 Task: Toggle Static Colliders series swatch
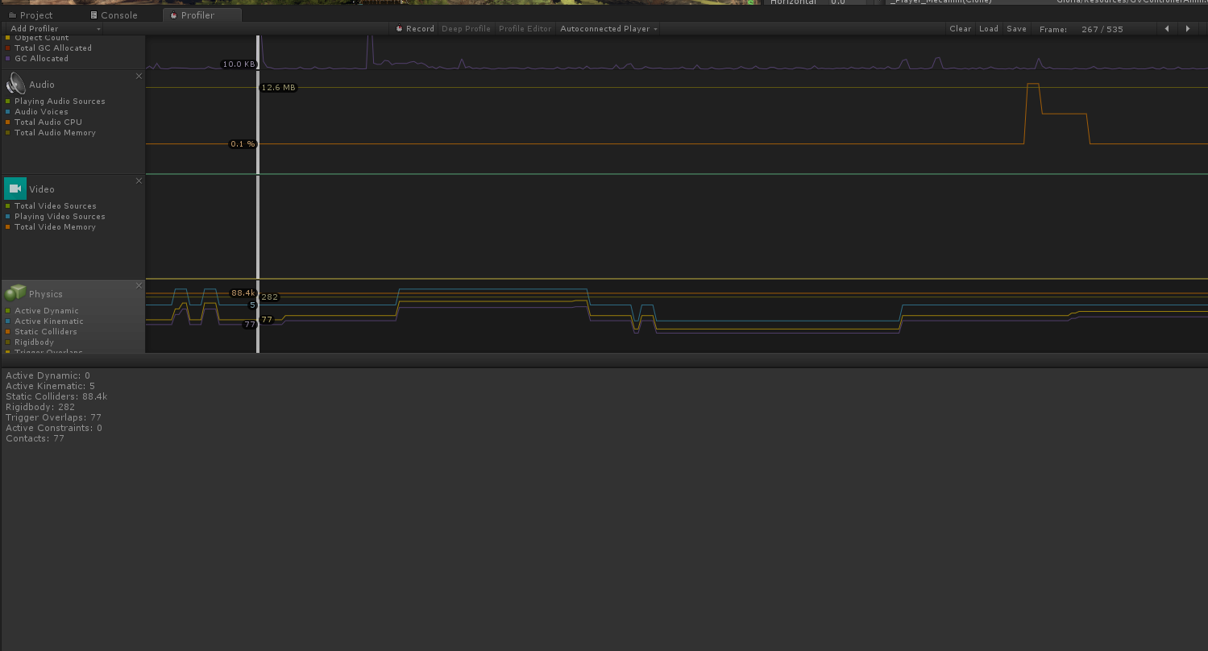[8, 332]
